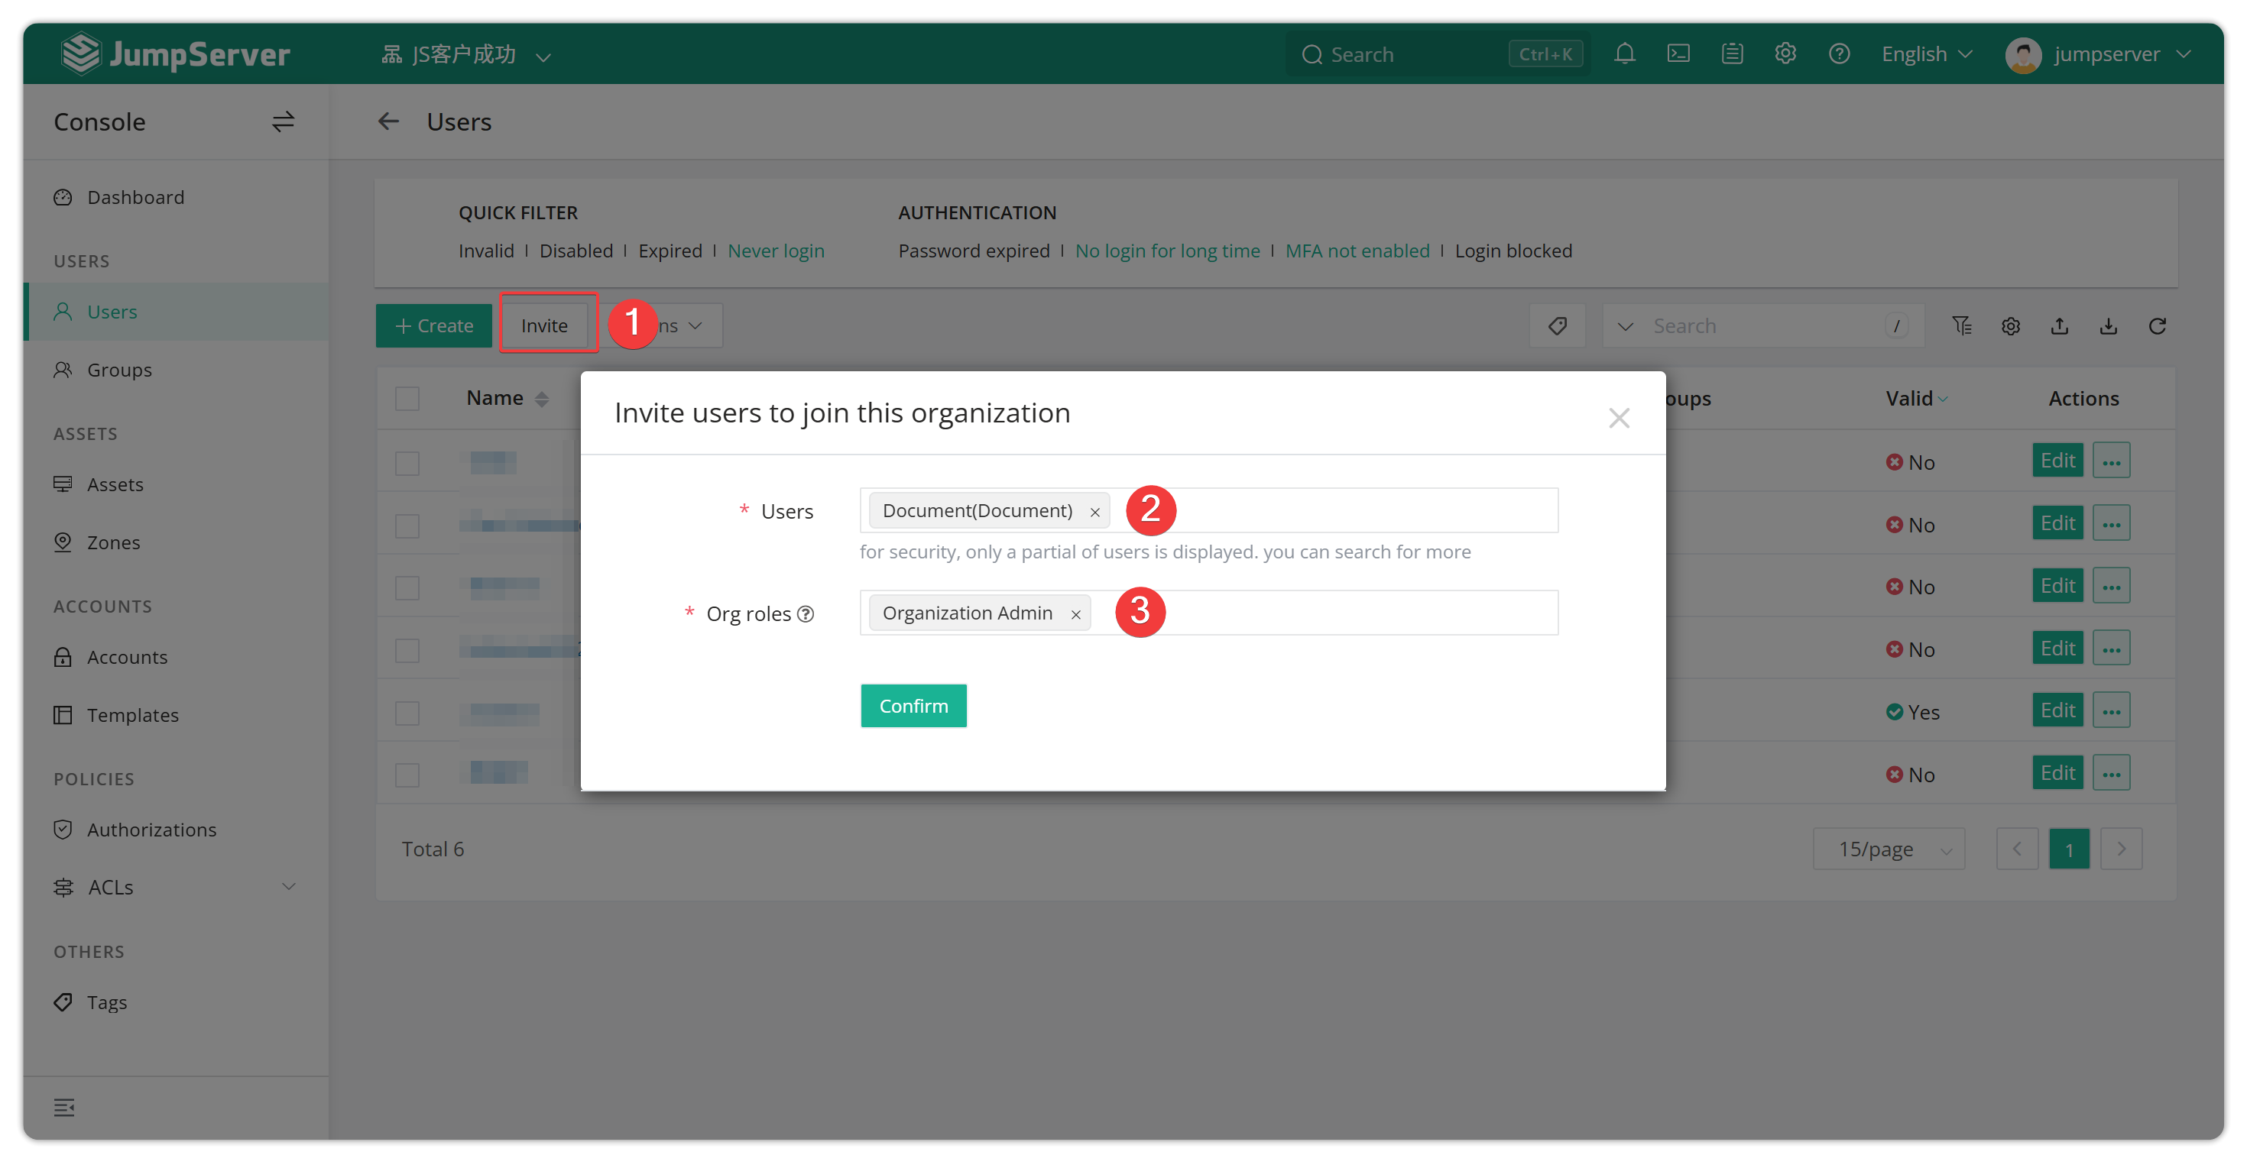Click the Org roles selection field
Image resolution: width=2247 pixels, height=1155 pixels.
click(x=1209, y=613)
